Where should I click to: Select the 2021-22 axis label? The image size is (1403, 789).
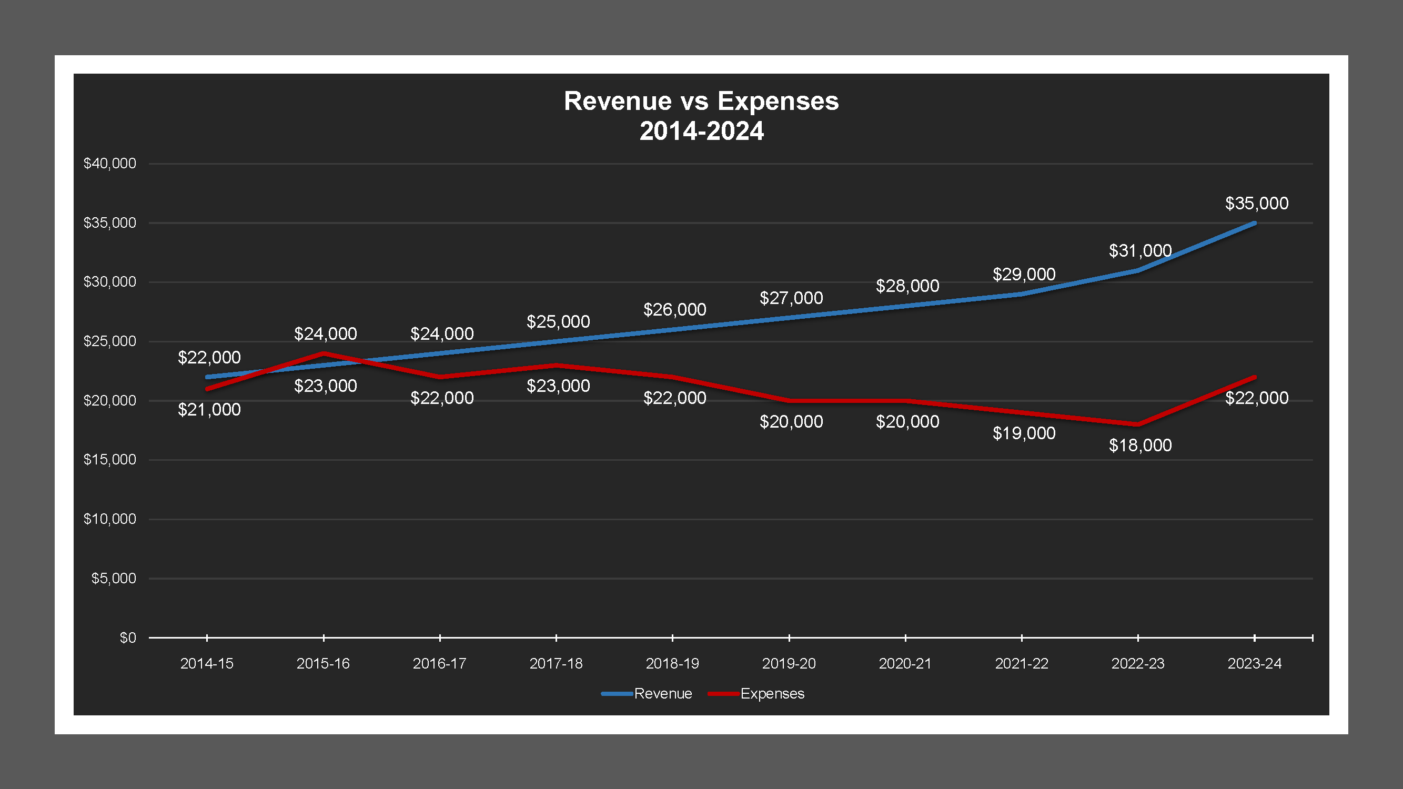point(1022,664)
